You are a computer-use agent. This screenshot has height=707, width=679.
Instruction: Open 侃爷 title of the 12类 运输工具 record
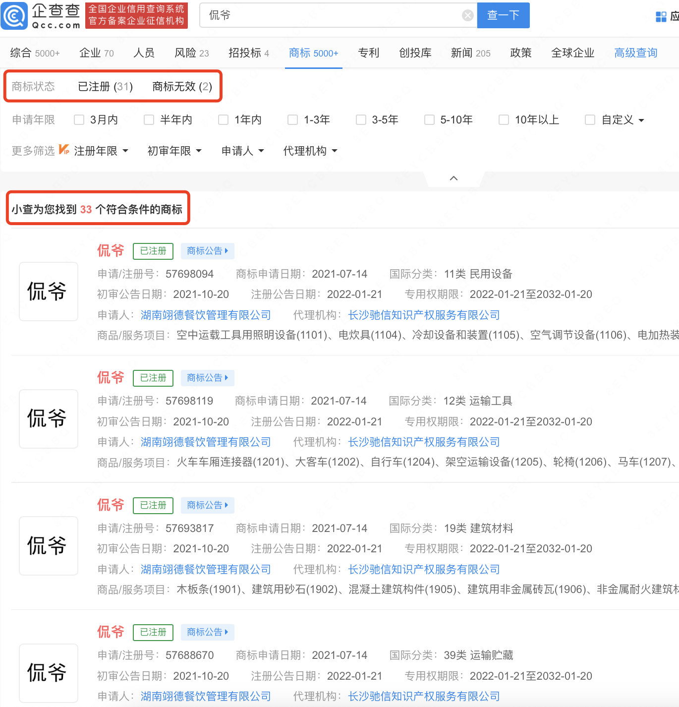111,377
